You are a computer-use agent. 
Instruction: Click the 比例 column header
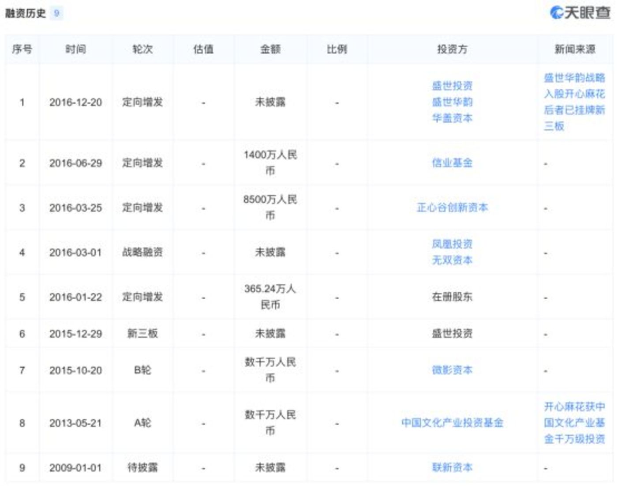pos(337,49)
